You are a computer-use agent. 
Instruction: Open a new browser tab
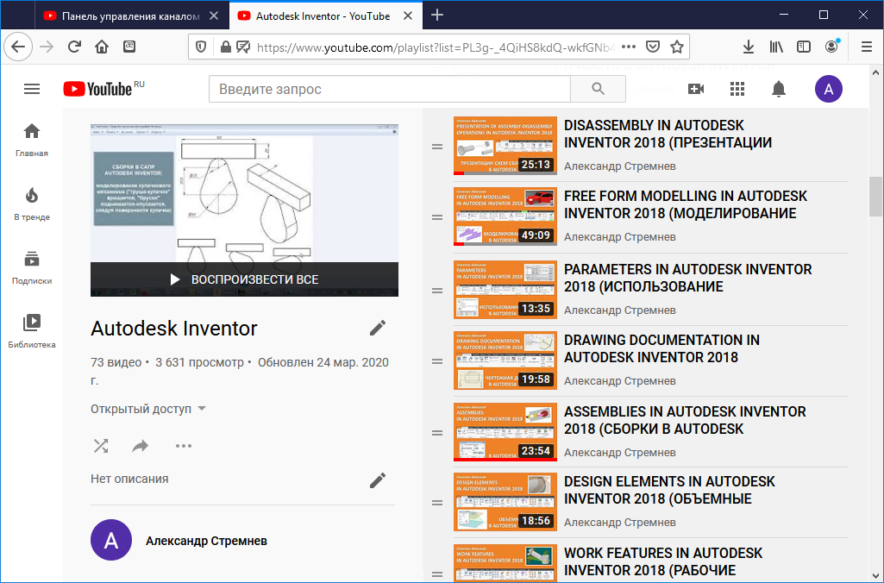click(x=437, y=16)
